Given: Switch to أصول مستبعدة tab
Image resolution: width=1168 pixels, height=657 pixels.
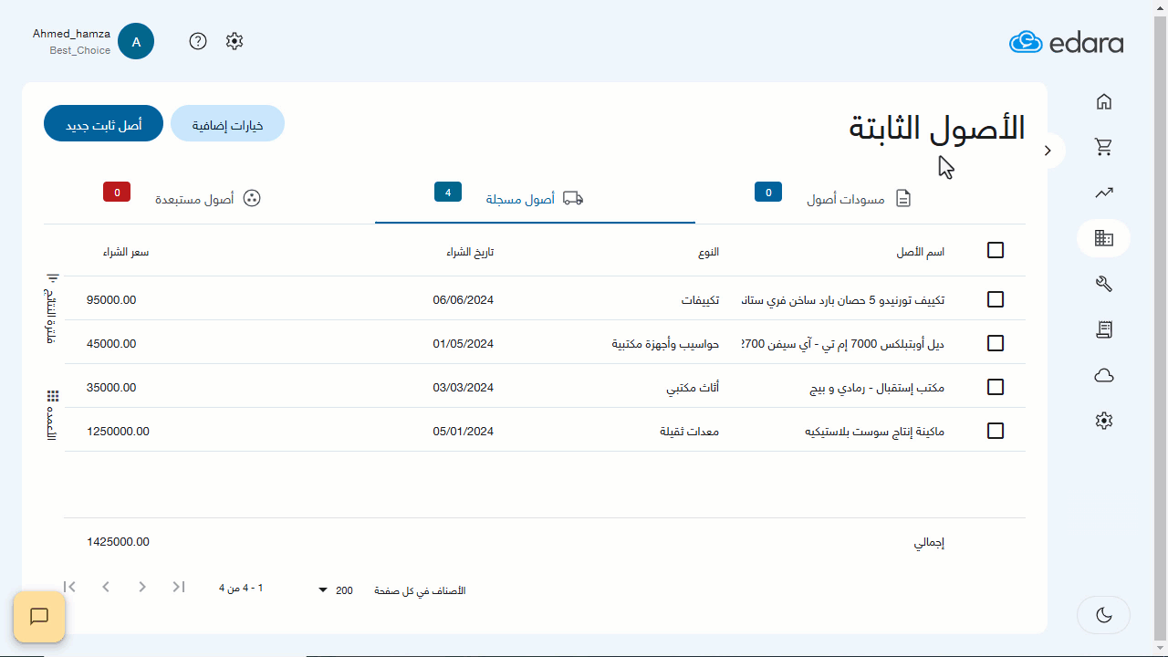Looking at the screenshot, I should point(208,198).
